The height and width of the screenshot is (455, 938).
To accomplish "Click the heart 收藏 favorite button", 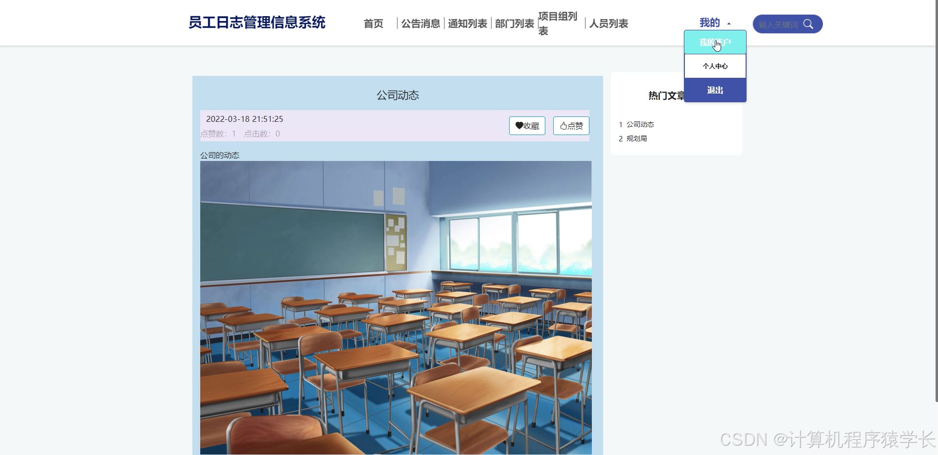I will 527,126.
